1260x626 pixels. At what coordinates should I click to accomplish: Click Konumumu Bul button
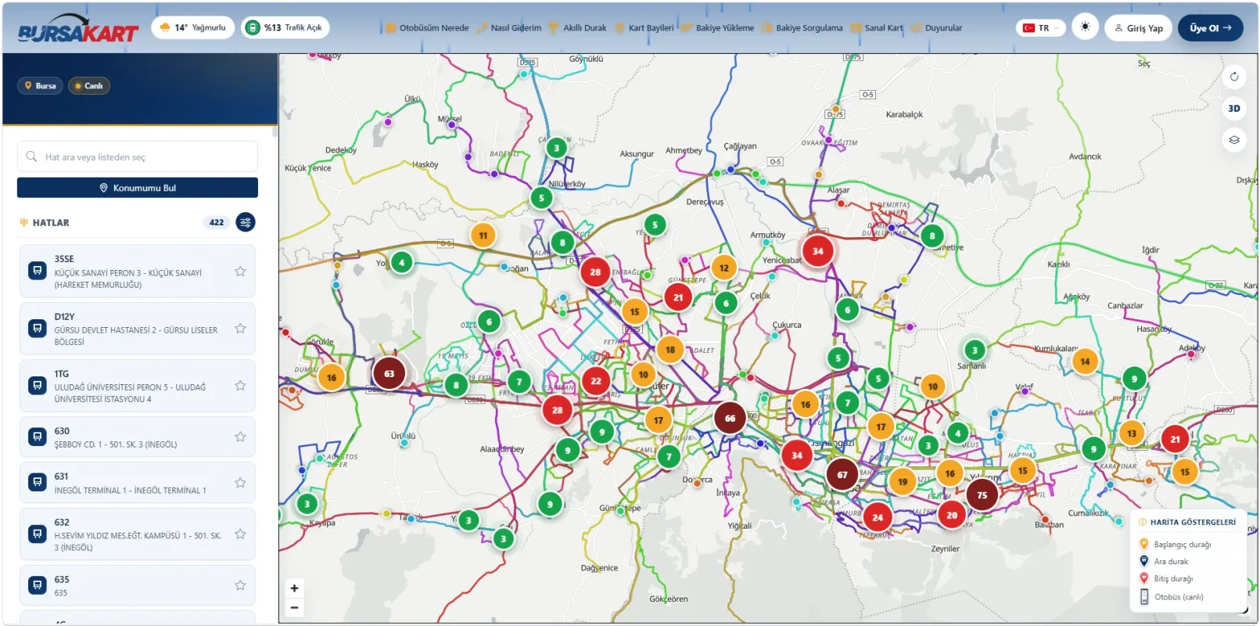pyautogui.click(x=138, y=188)
